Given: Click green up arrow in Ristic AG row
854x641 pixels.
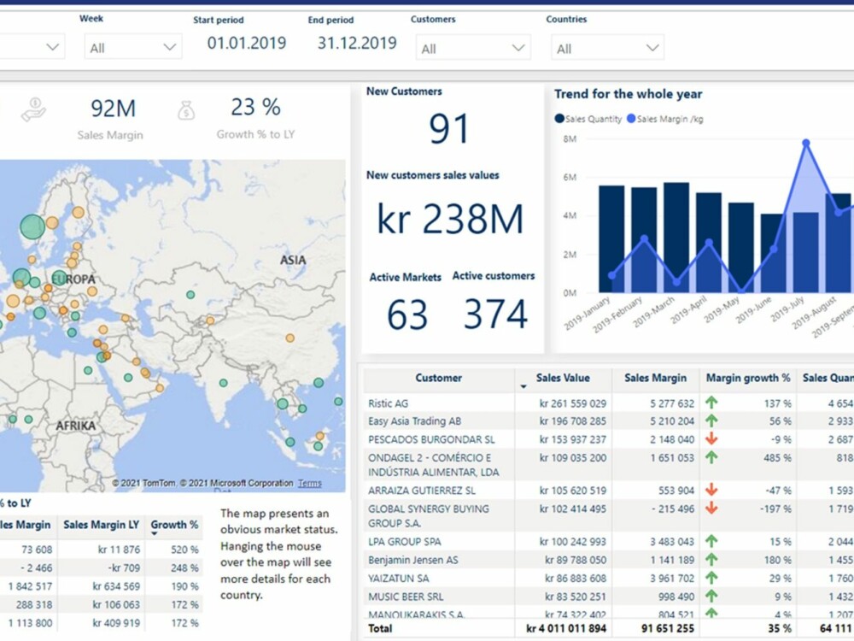Looking at the screenshot, I should pyautogui.click(x=711, y=403).
